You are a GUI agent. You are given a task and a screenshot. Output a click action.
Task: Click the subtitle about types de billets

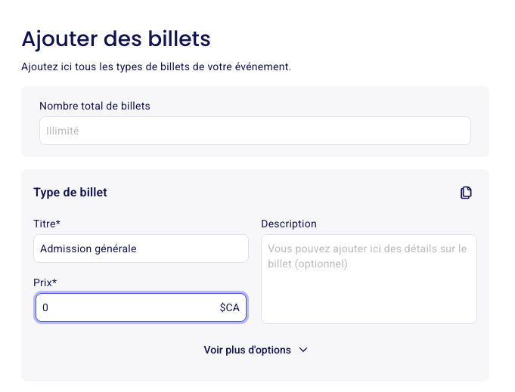tap(156, 66)
